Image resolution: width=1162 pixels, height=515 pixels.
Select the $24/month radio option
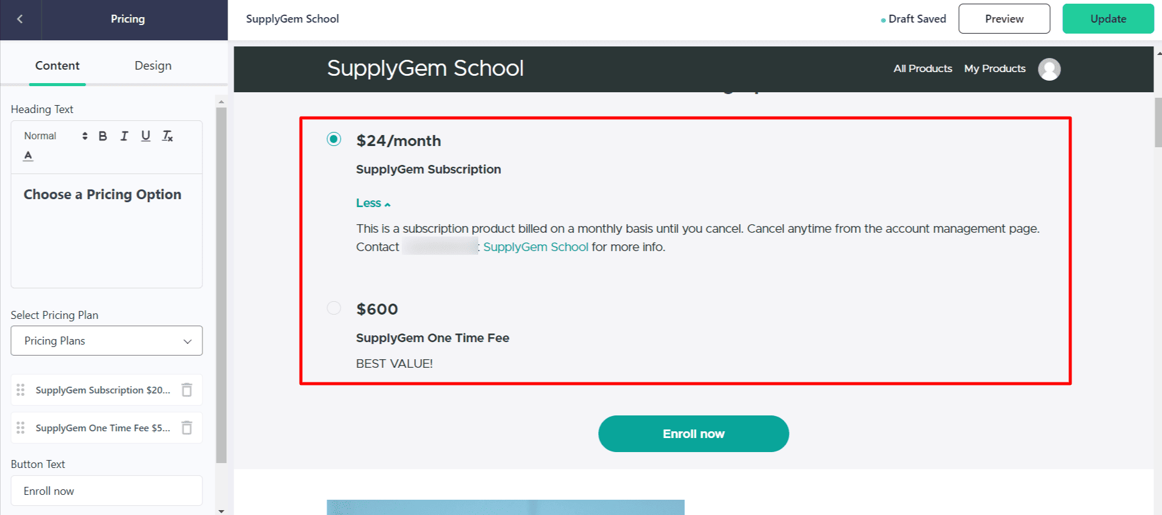pos(334,139)
